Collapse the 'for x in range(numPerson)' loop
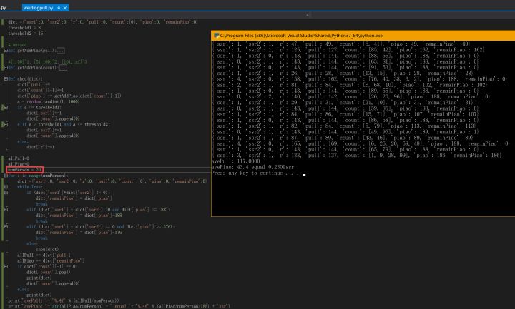Screen dimensions: 515x309 [6, 175]
